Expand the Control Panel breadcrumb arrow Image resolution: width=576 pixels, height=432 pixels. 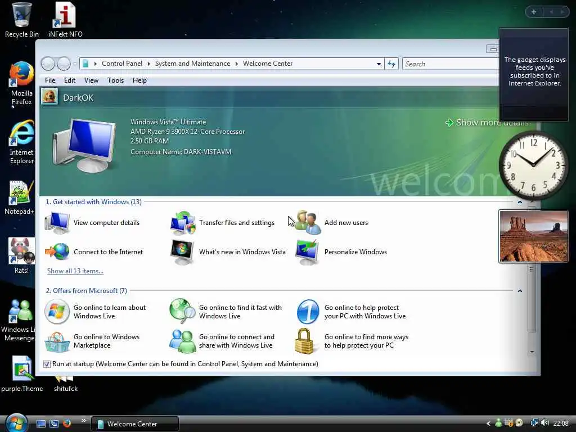(x=148, y=64)
